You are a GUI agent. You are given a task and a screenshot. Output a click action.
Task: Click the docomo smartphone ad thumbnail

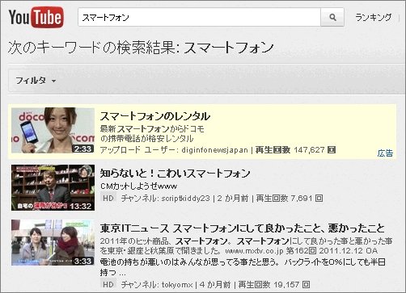click(x=53, y=131)
